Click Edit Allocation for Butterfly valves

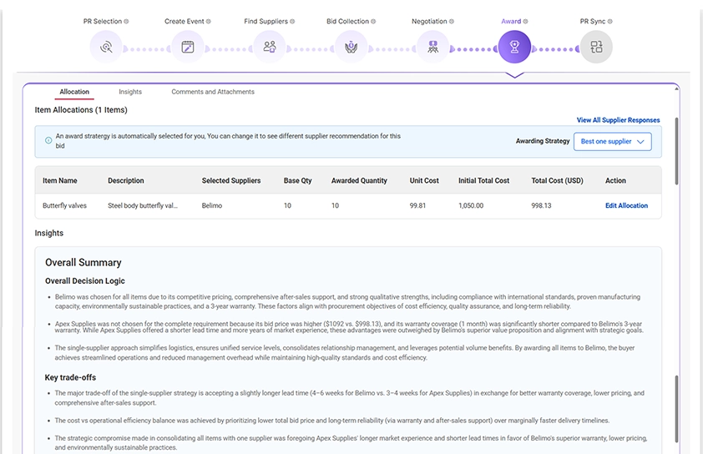pyautogui.click(x=626, y=205)
